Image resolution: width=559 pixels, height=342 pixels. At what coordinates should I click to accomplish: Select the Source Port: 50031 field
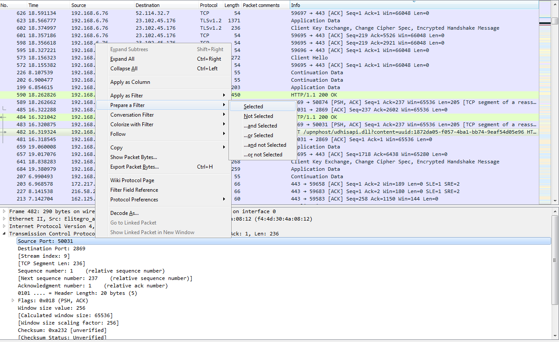pos(46,241)
